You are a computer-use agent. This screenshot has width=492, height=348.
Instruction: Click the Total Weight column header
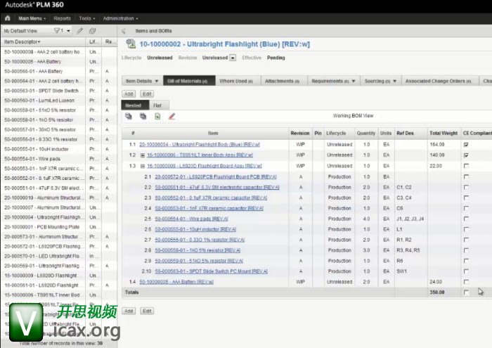tap(444, 133)
